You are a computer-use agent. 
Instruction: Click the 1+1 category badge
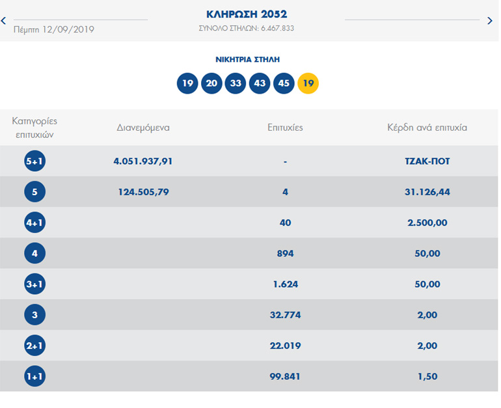(x=34, y=376)
